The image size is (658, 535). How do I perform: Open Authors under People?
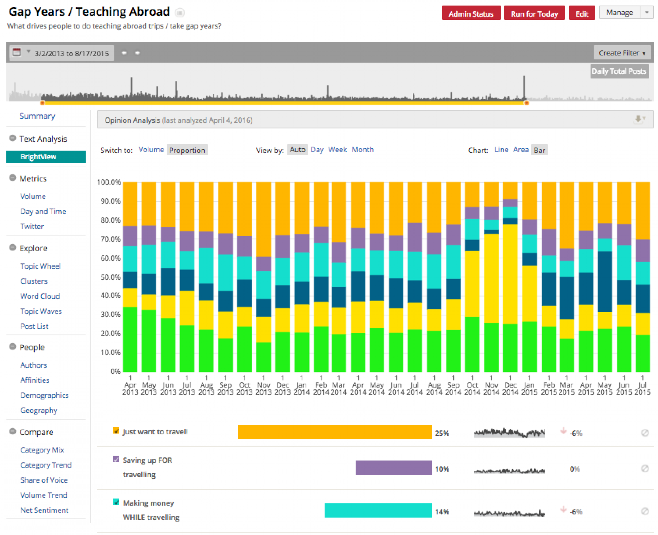[x=34, y=365]
